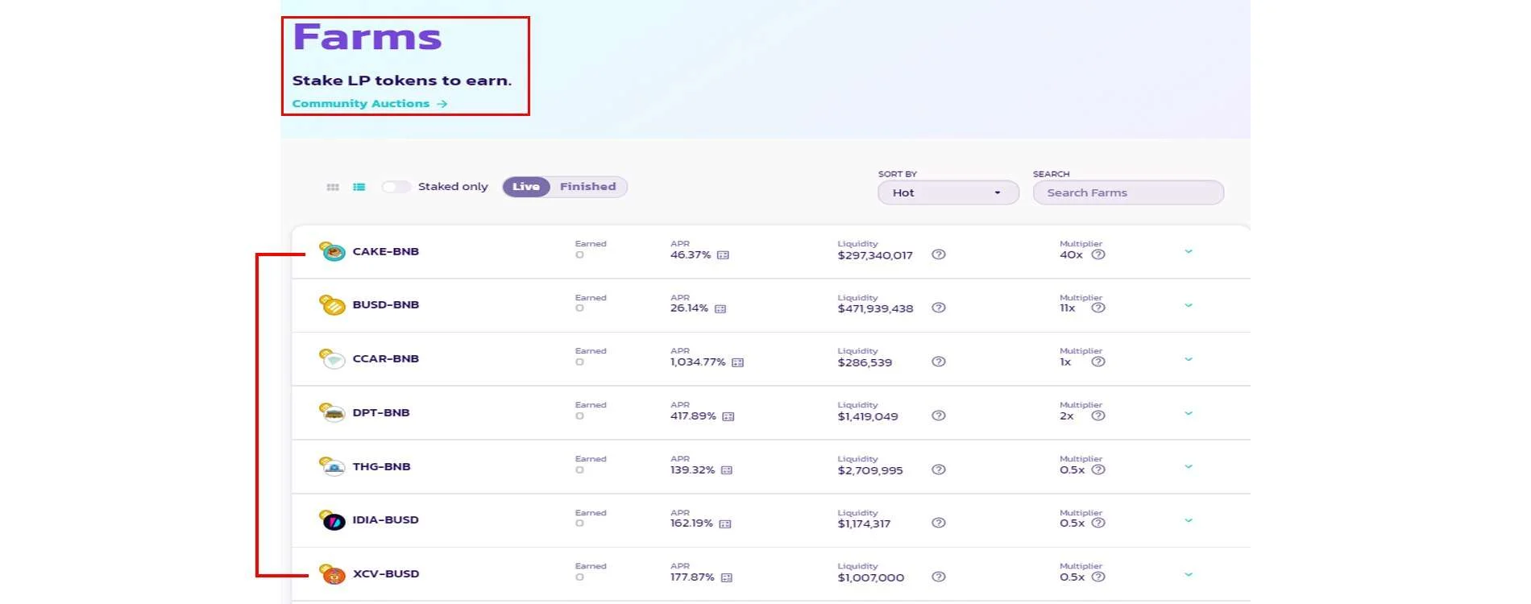Switch to Finished farms tab
The image size is (1531, 604).
click(x=587, y=187)
